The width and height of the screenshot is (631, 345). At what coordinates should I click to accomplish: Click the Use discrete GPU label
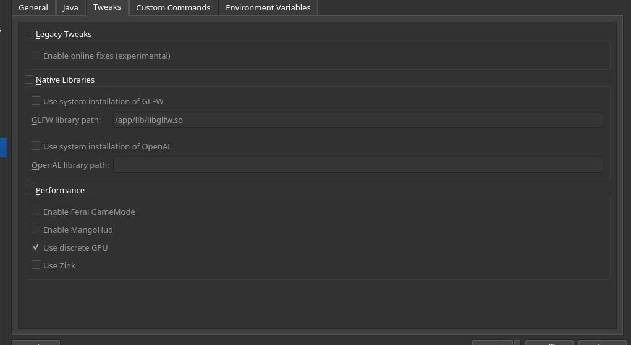tap(75, 247)
